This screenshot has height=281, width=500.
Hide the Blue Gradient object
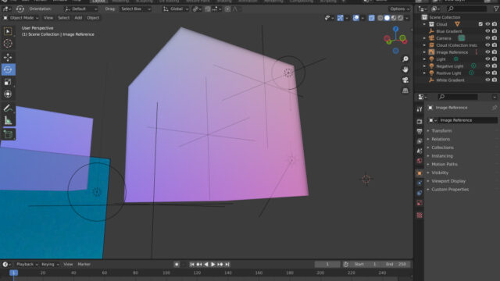(x=487, y=31)
